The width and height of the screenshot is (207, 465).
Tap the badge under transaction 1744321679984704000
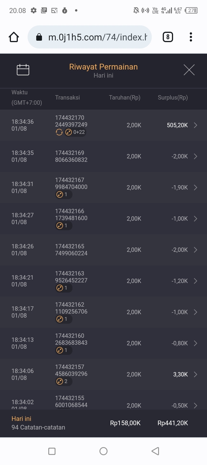tap(63, 195)
